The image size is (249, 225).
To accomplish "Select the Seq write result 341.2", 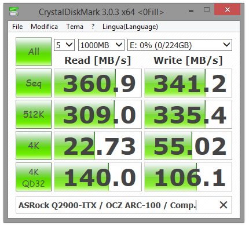I will coord(188,83).
